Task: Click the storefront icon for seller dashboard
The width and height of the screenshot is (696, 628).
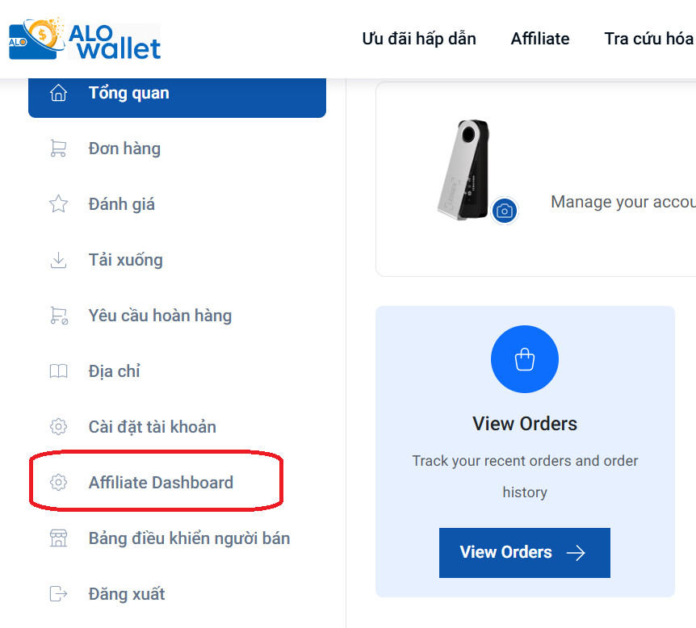Action: coord(58,538)
